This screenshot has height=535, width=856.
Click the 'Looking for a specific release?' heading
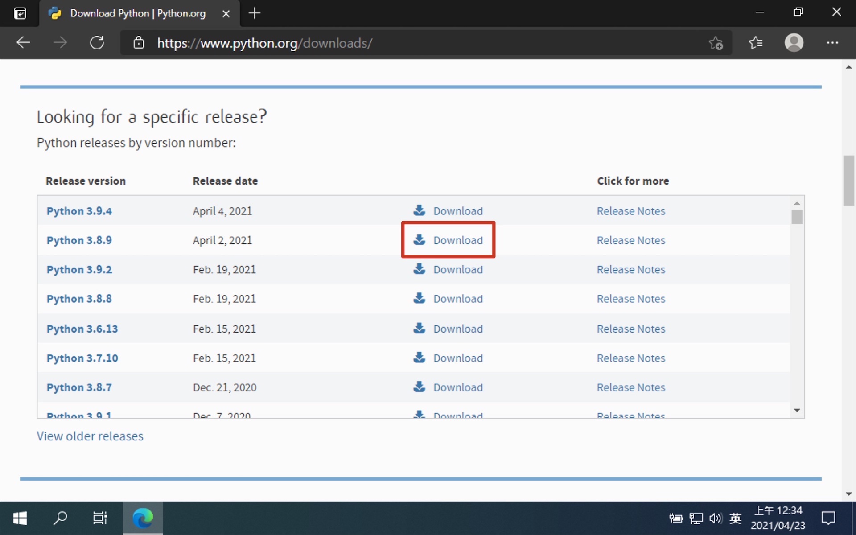point(152,117)
